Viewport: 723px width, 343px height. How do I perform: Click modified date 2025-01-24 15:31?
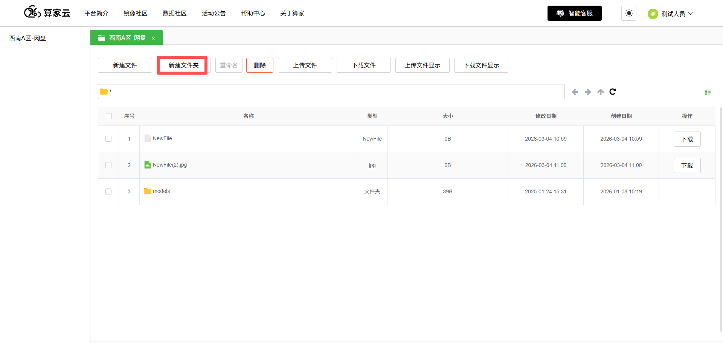click(x=546, y=191)
